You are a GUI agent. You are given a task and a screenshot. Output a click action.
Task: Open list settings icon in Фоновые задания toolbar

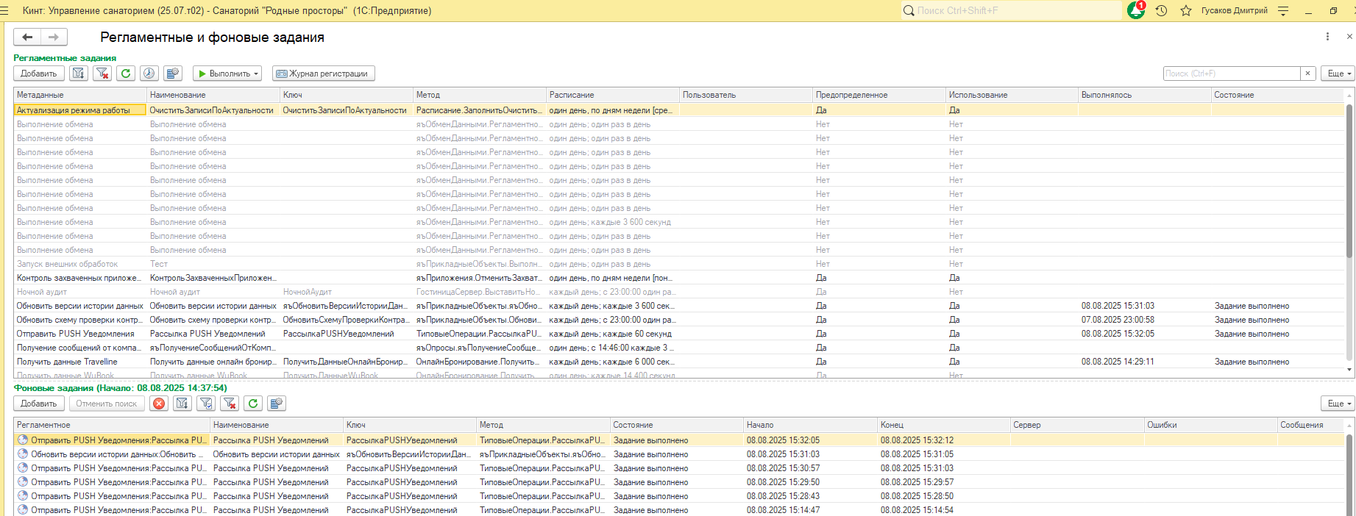pos(277,404)
